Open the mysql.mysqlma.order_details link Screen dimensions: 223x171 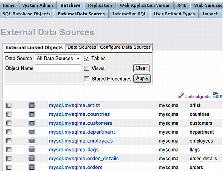click(84, 159)
